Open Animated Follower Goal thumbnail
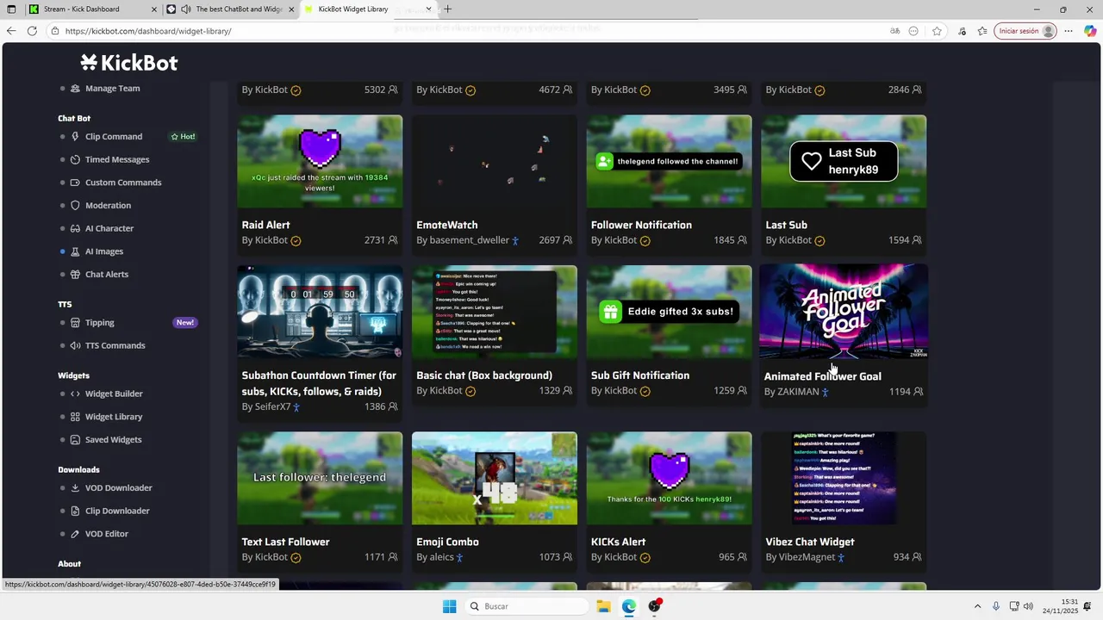Screen dimensions: 1103x620 (x=844, y=312)
